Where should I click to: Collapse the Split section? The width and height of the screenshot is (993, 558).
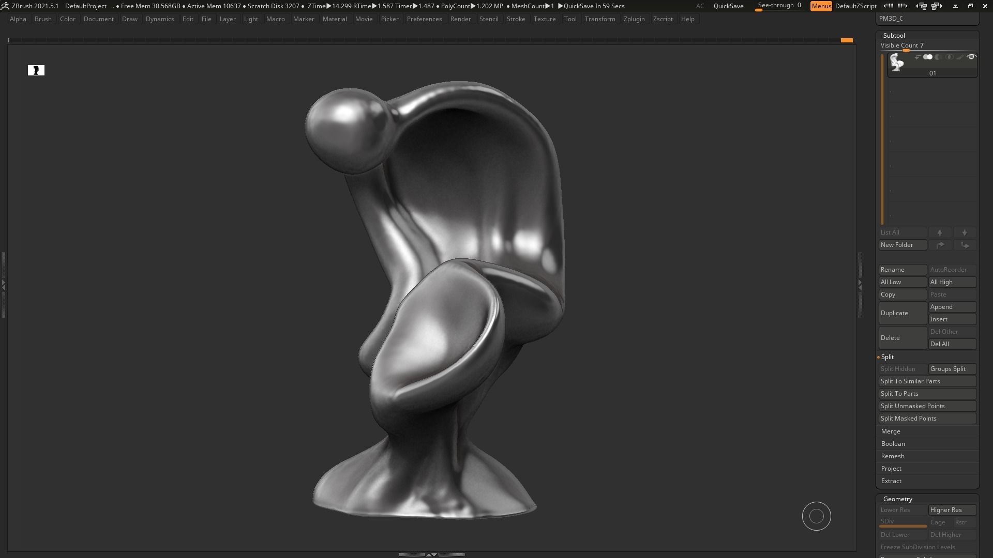click(x=887, y=357)
